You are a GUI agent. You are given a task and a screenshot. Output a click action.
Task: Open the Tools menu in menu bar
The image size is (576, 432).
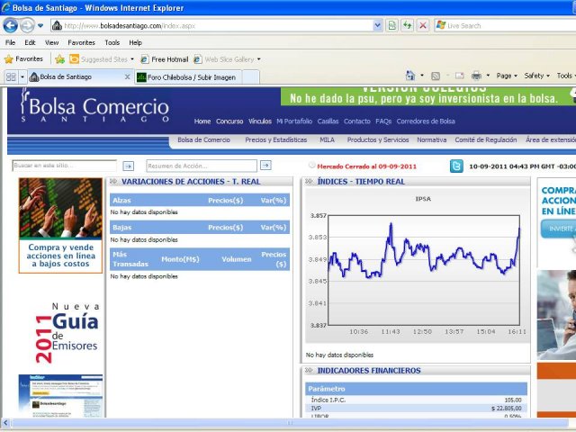[x=112, y=42]
